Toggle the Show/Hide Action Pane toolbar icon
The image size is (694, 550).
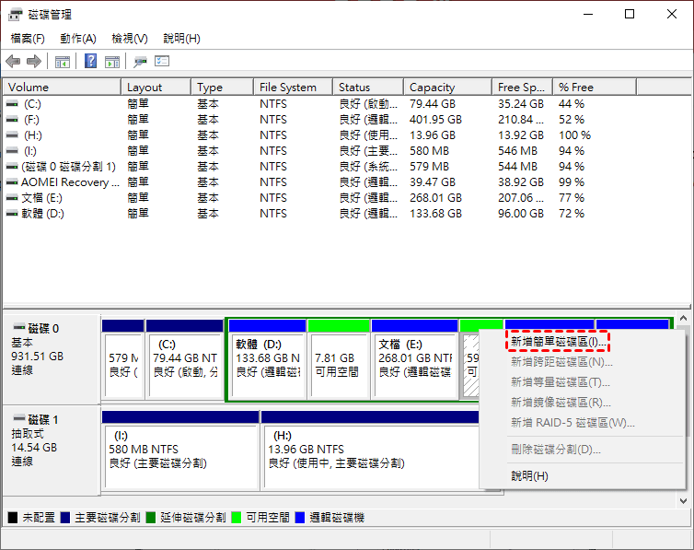tap(112, 62)
